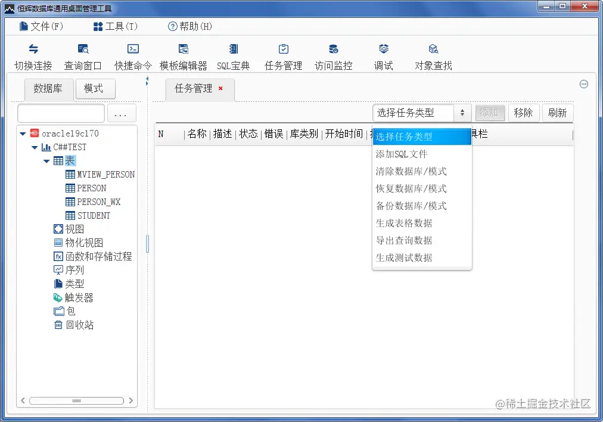Open the 查询窗口 query window tool
The width and height of the screenshot is (603, 422).
tap(83, 49)
